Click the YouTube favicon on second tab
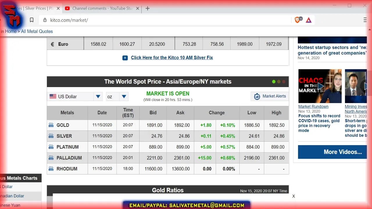 pos(67,8)
